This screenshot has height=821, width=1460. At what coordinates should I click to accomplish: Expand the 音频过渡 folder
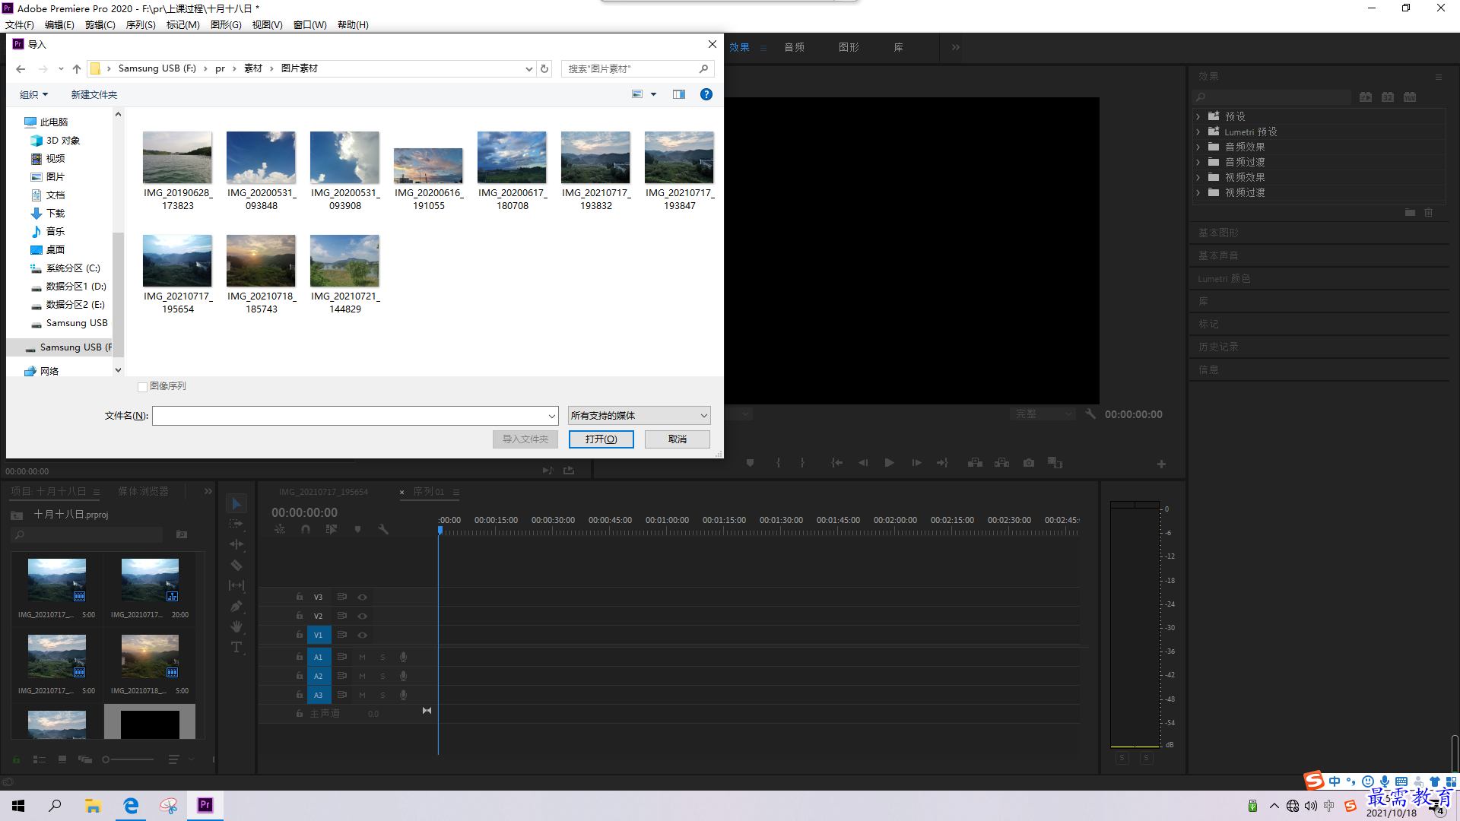[1198, 163]
